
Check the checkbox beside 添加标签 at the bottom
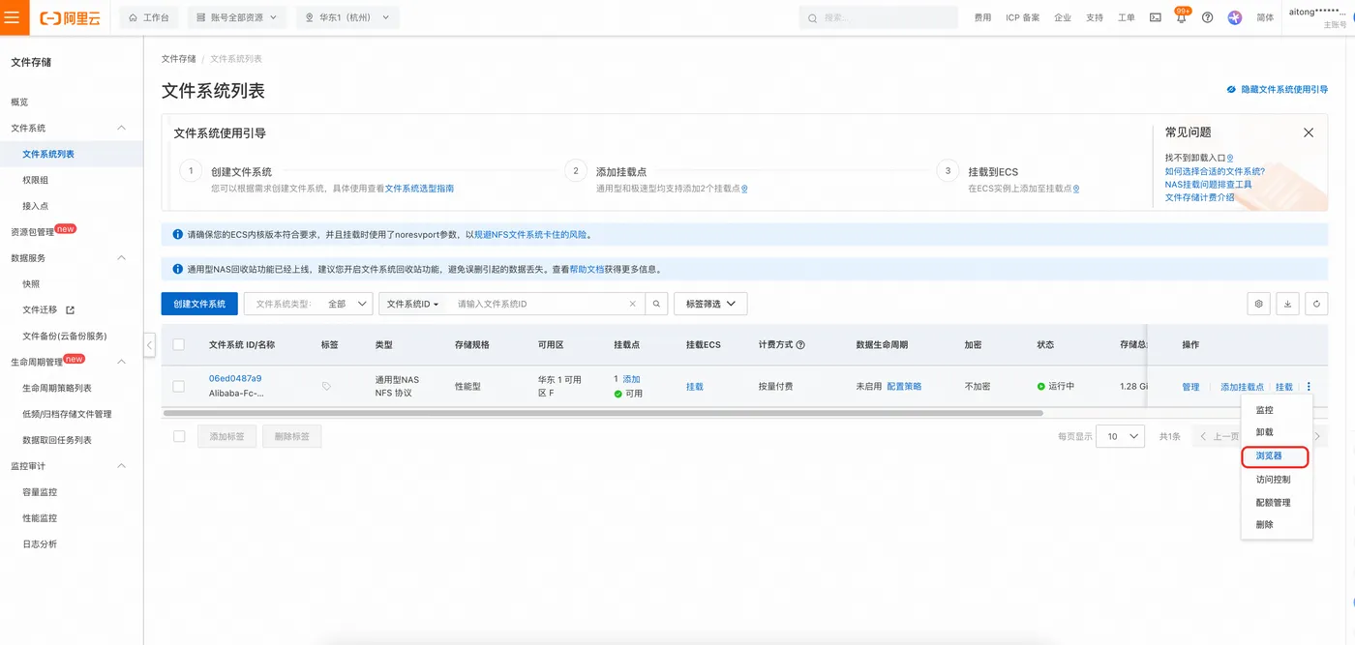(x=178, y=436)
